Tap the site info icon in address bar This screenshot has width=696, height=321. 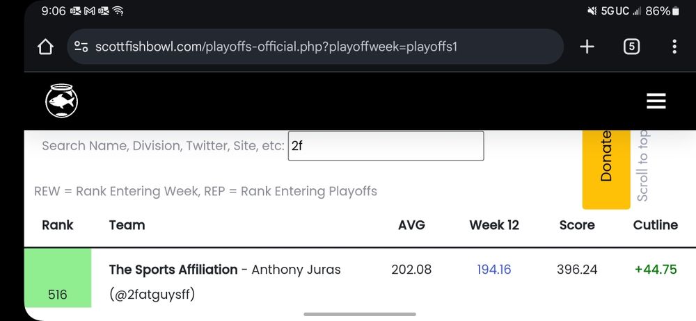[81, 47]
